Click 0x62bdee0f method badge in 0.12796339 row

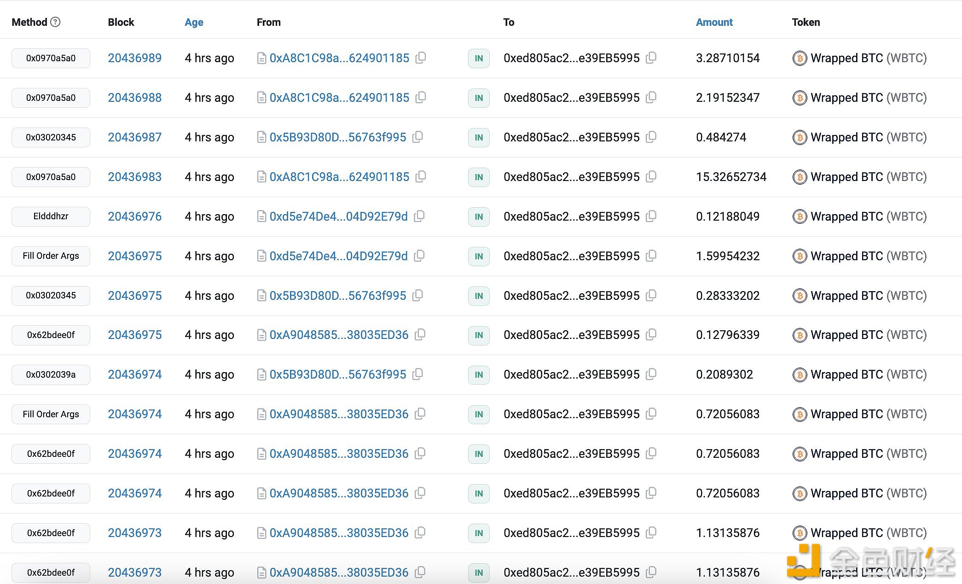tap(51, 335)
